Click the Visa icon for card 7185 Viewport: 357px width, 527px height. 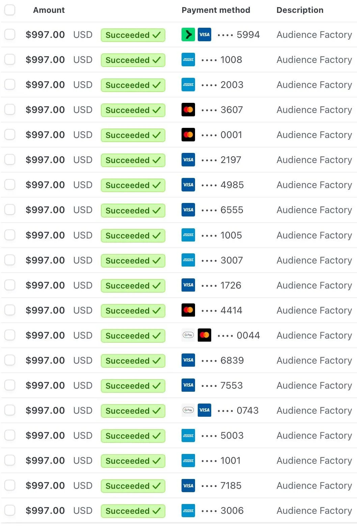point(188,485)
